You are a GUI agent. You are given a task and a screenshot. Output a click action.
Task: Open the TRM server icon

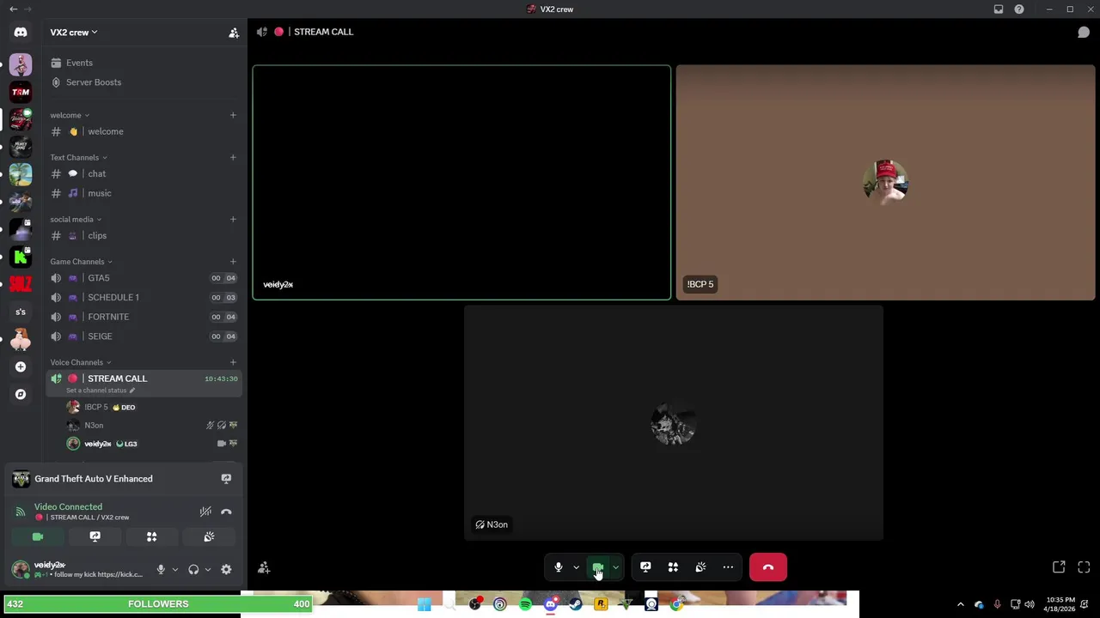click(x=21, y=92)
